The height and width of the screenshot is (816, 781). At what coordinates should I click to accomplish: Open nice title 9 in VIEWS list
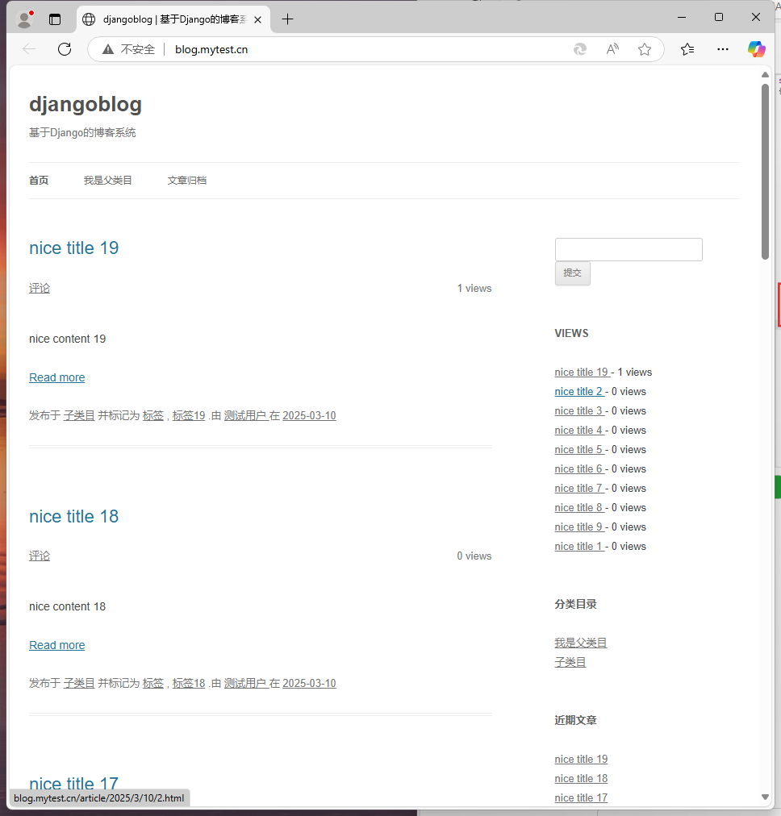point(578,527)
